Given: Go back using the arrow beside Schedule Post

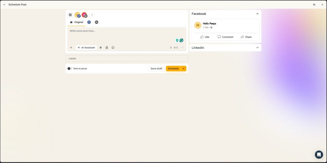Looking at the screenshot, I should click(4, 4).
